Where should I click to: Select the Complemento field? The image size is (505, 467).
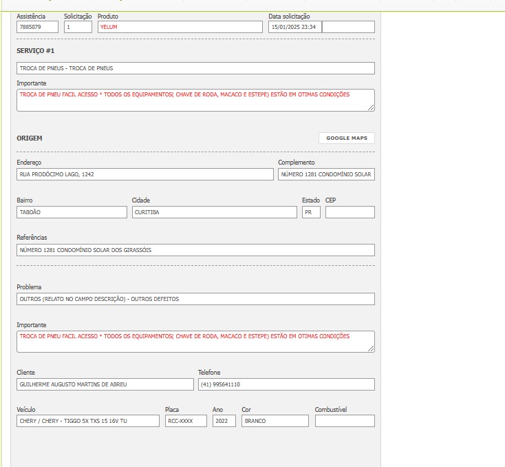(x=326, y=174)
